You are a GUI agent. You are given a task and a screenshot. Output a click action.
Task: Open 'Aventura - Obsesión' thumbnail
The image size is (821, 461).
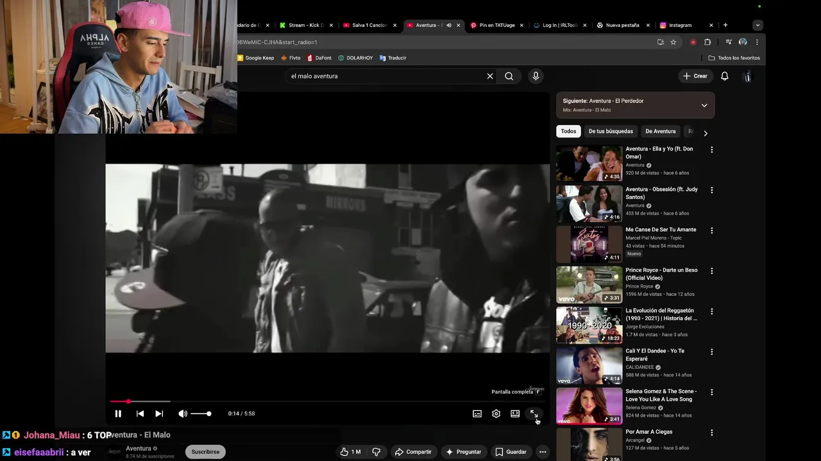point(589,204)
